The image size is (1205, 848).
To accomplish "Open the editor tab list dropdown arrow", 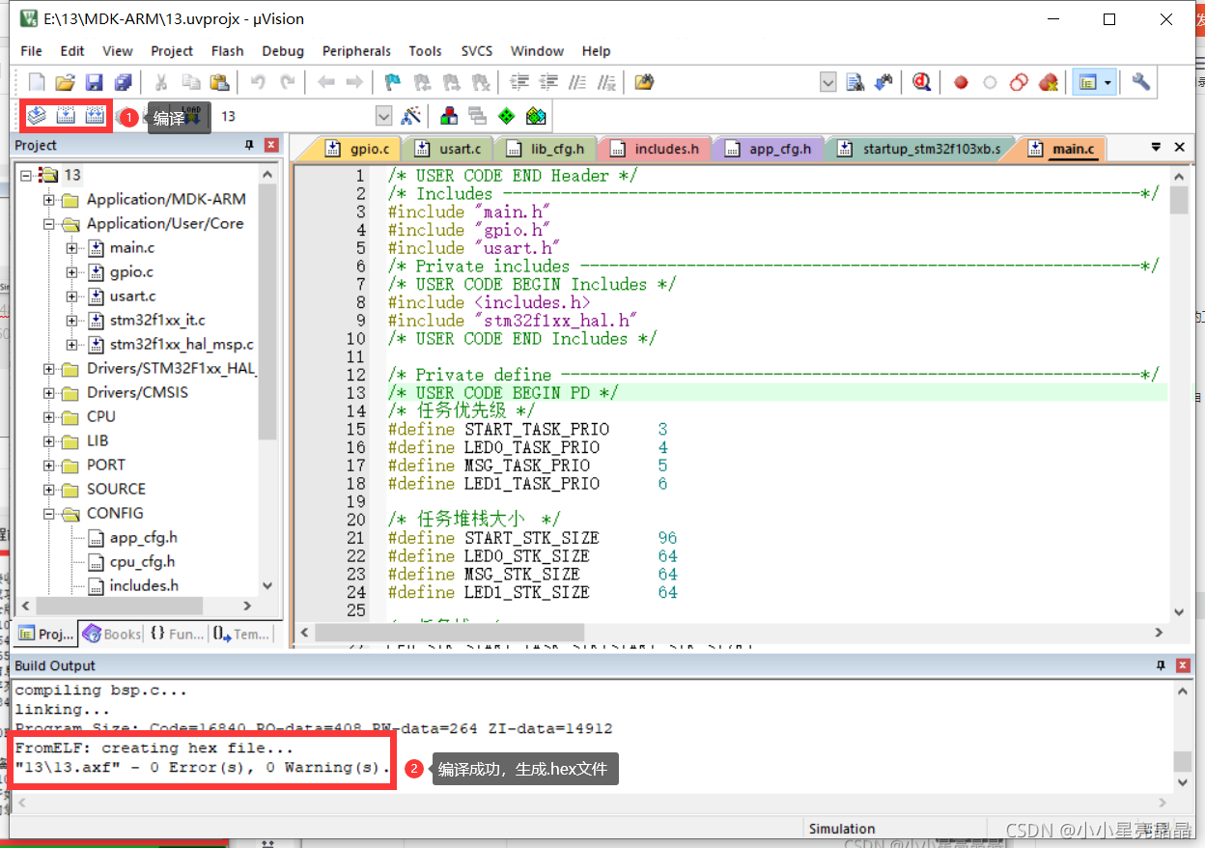I will 1156,148.
